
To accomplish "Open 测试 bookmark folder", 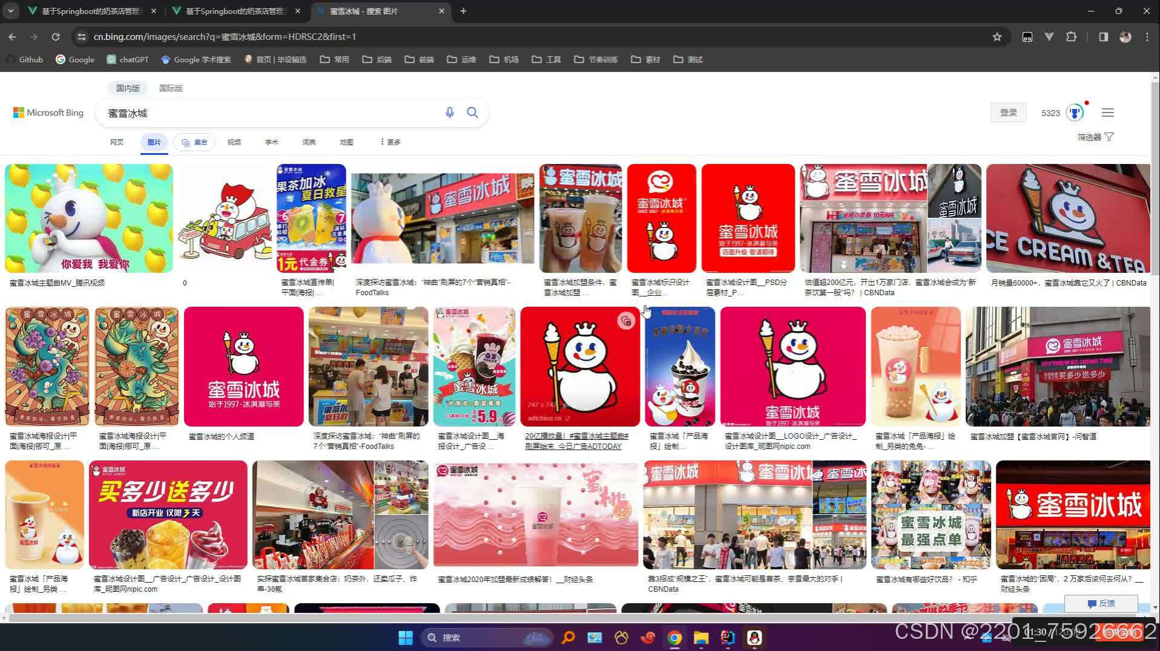I will [x=688, y=59].
